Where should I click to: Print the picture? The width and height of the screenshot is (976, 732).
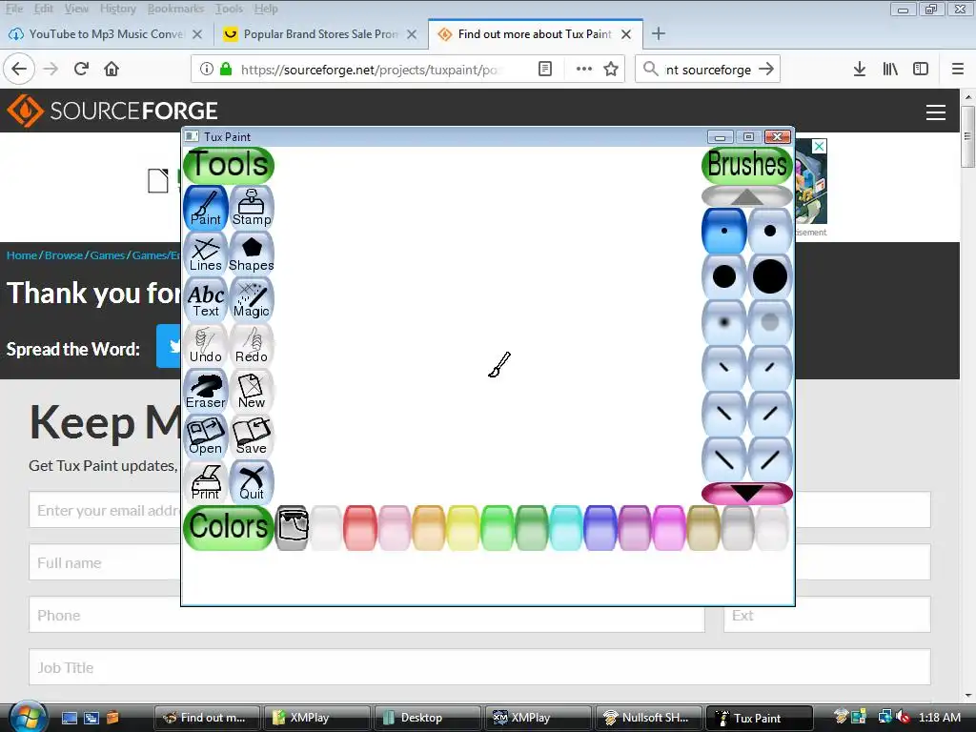pos(206,482)
